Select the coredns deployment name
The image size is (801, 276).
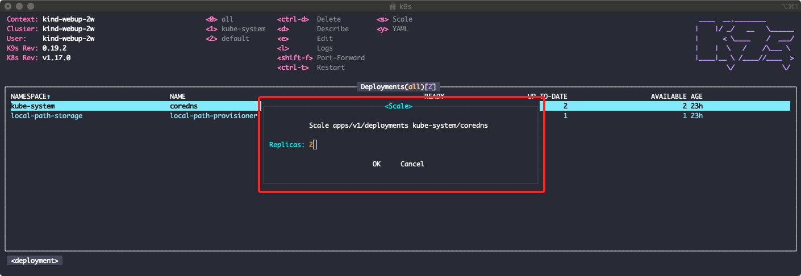point(183,106)
